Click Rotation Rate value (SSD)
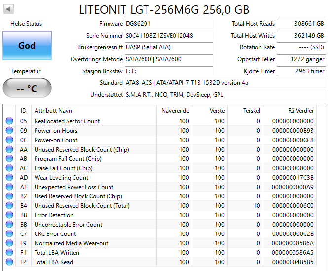Image resolution: width=328 pixels, height=271 pixels. [301, 47]
